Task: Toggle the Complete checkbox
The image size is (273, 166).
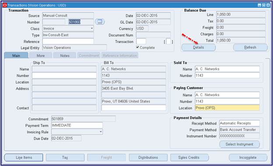Action: (137, 47)
